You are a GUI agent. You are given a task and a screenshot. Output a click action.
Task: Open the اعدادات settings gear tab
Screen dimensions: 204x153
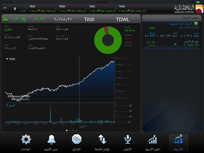click(x=26, y=143)
